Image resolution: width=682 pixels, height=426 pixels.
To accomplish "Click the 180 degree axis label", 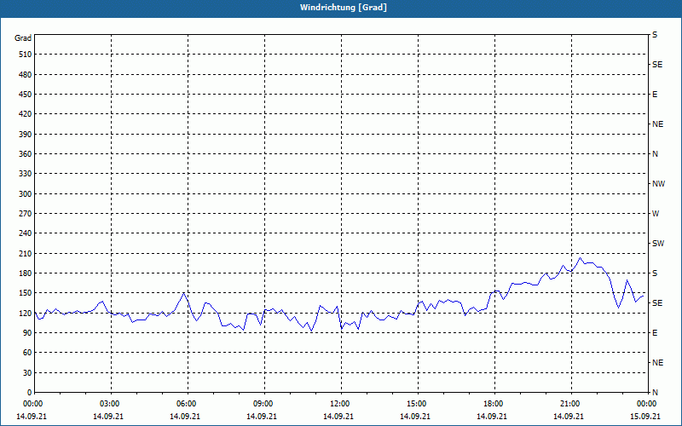I will [x=26, y=273].
